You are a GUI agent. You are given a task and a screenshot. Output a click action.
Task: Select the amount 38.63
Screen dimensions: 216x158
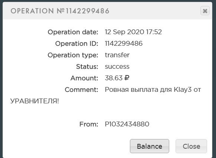(x=114, y=78)
